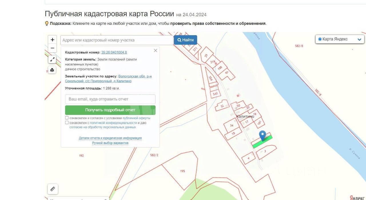366x200 pixels.
Task: Select parcel 3 on the map
Action: 266,152
